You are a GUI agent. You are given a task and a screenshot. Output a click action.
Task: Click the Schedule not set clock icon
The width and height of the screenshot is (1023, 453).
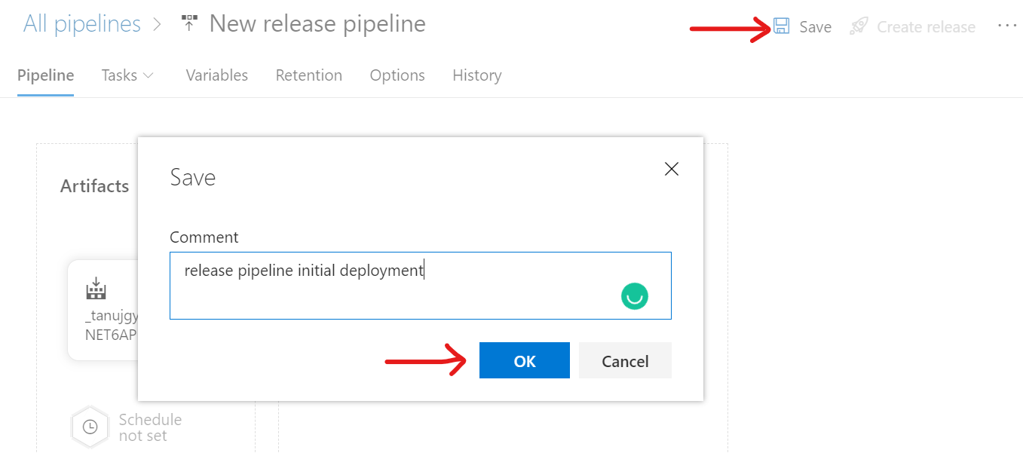(x=90, y=427)
